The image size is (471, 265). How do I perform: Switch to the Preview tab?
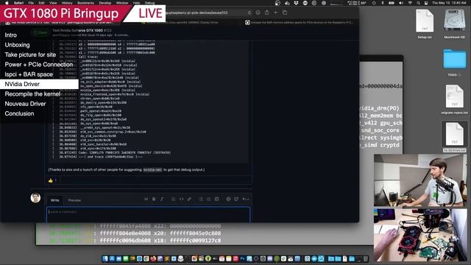point(74,200)
